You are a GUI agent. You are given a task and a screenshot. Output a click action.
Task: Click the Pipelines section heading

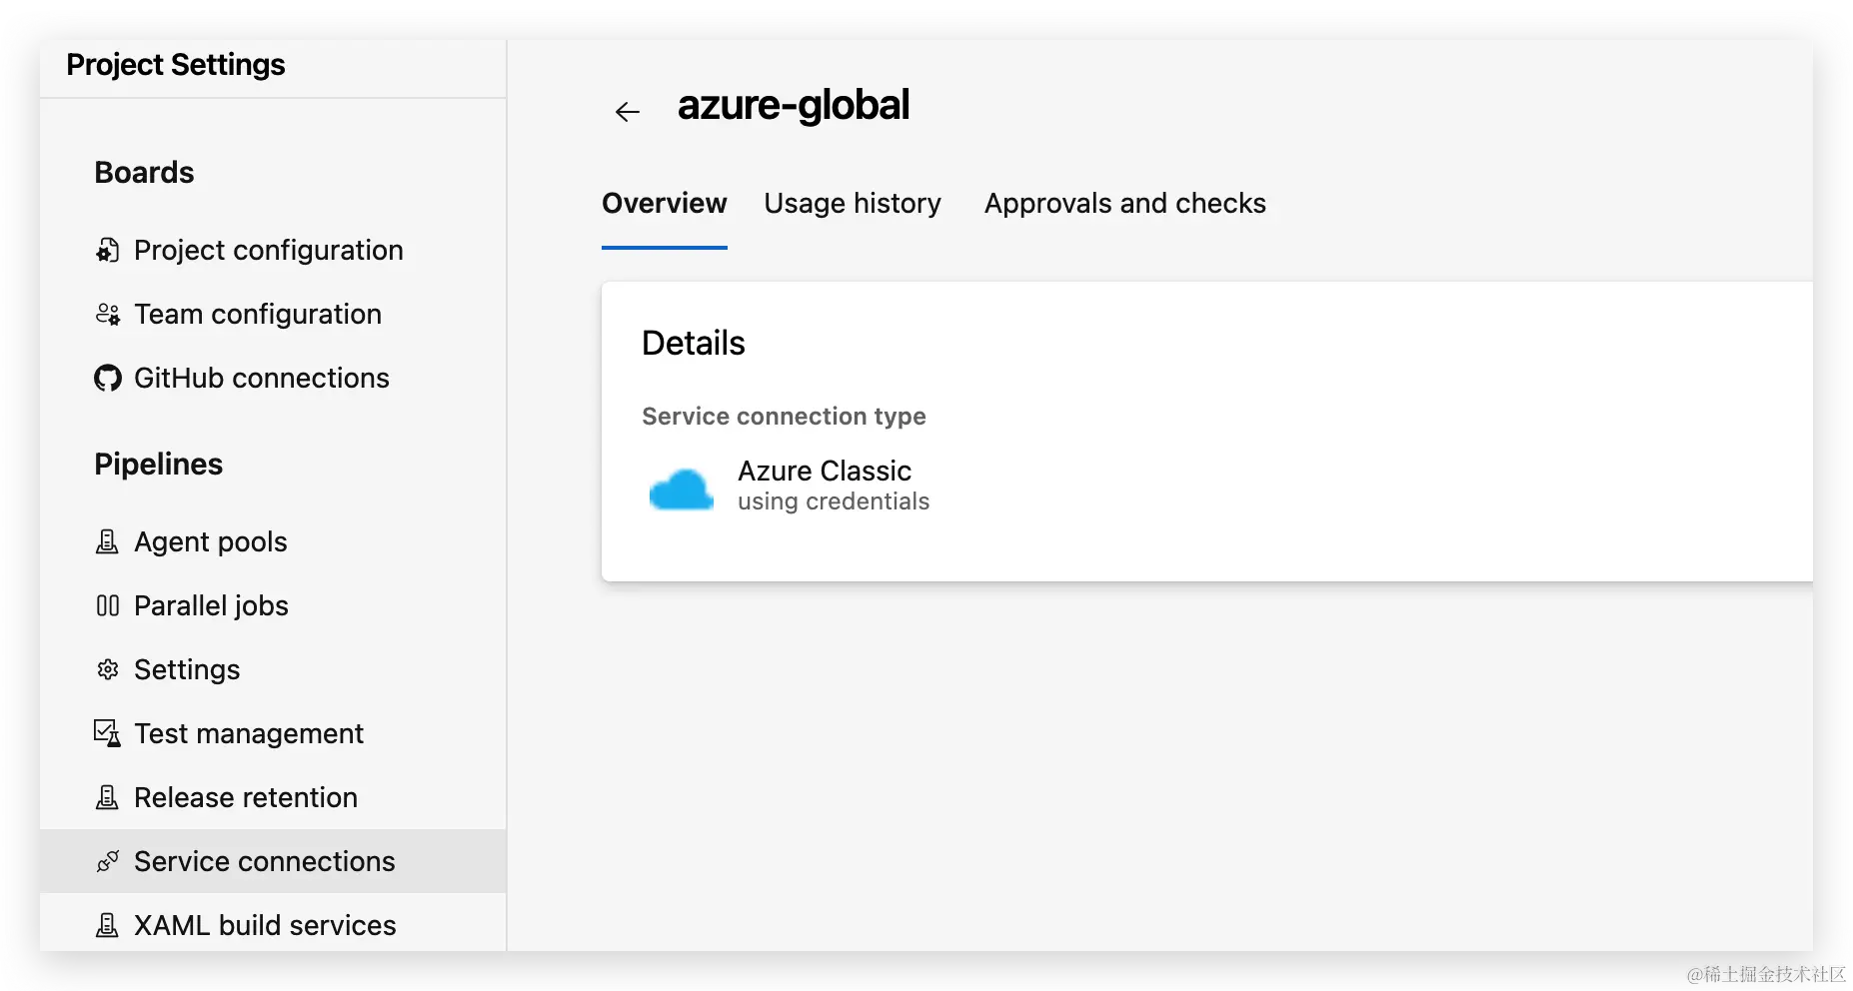click(159, 464)
